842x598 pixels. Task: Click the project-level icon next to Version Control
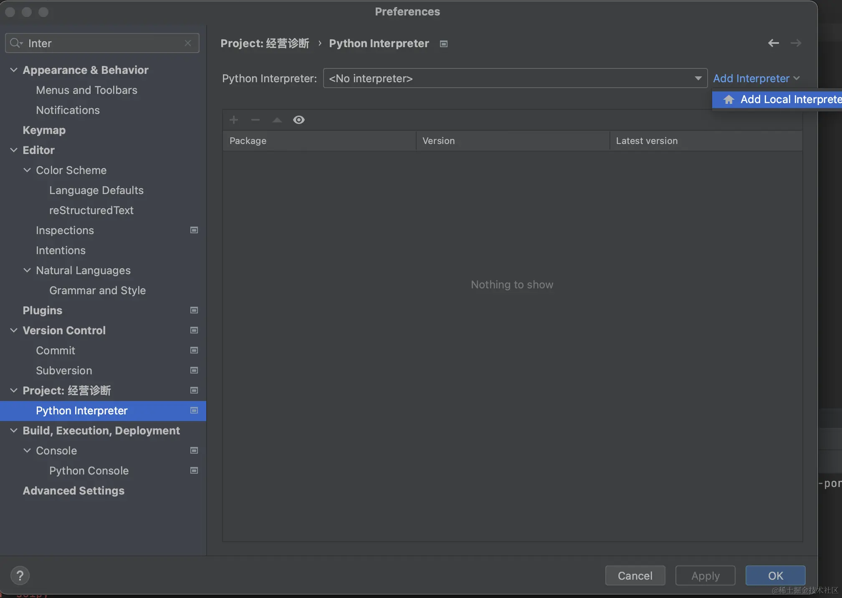coord(194,330)
